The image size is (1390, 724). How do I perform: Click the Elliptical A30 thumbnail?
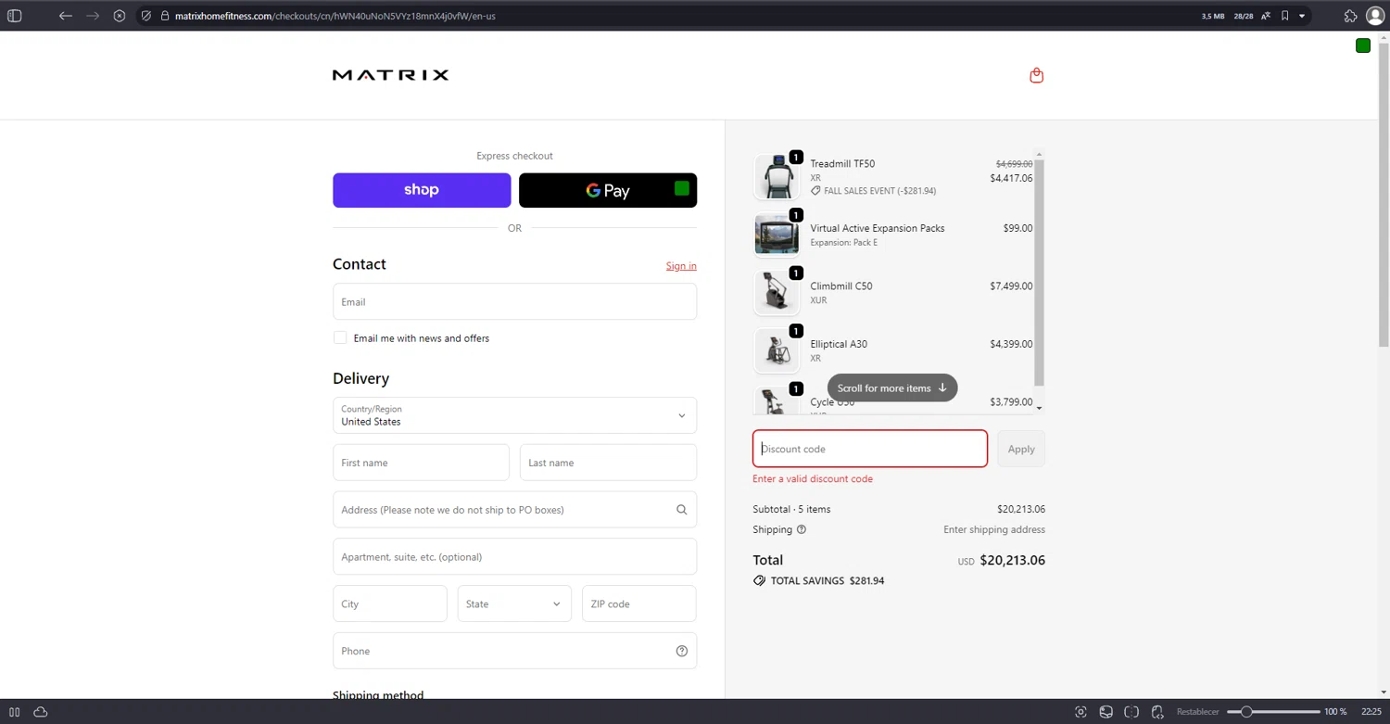click(x=776, y=351)
